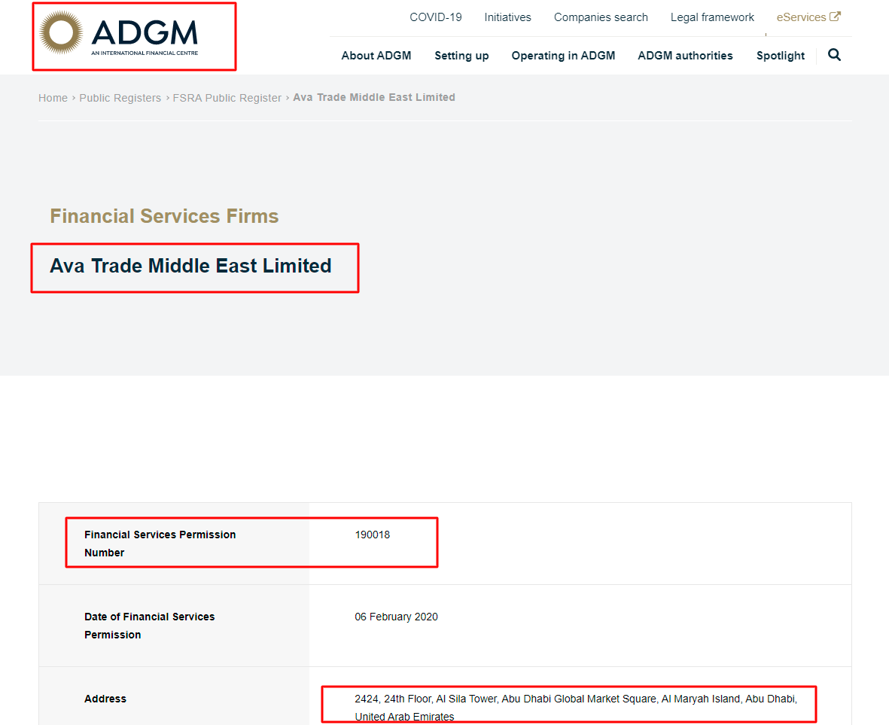Click the Ava Trade Middle East Limited title
This screenshot has width=889, height=725.
[x=190, y=266]
